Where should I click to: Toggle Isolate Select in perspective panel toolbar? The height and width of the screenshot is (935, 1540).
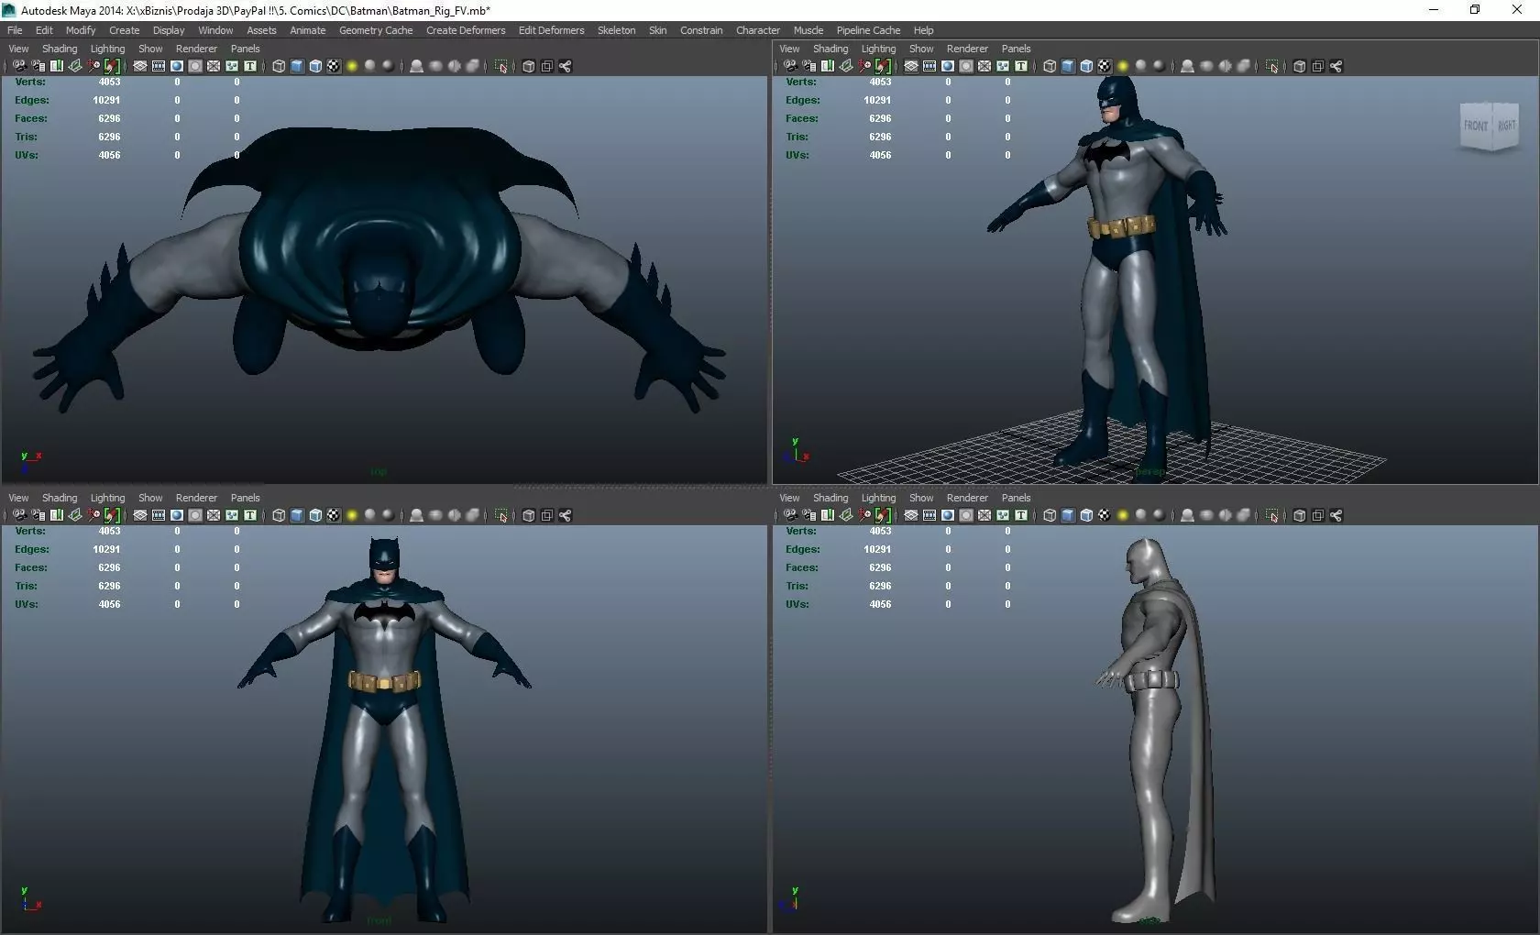(x=1272, y=66)
